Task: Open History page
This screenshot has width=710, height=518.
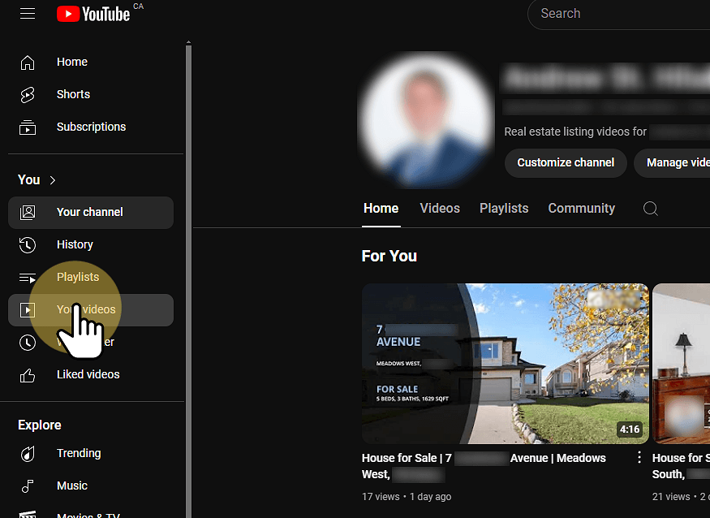Action: tap(91, 244)
